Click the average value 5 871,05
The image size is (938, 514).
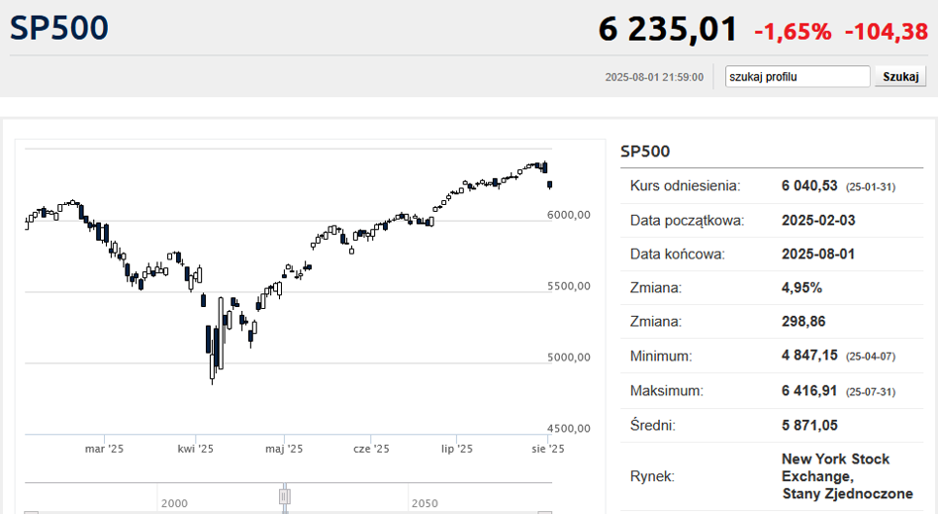pos(809,425)
